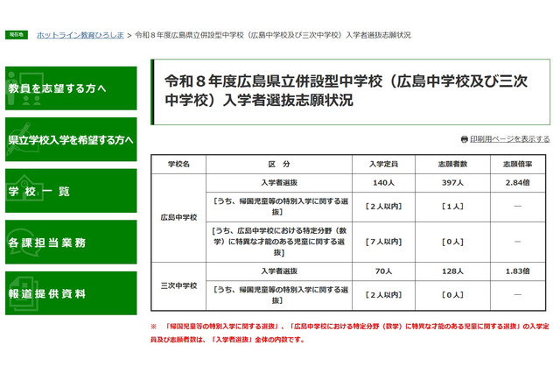The image size is (560, 373).
Task: Click the breadcrumb current page text
Action: 273,35
